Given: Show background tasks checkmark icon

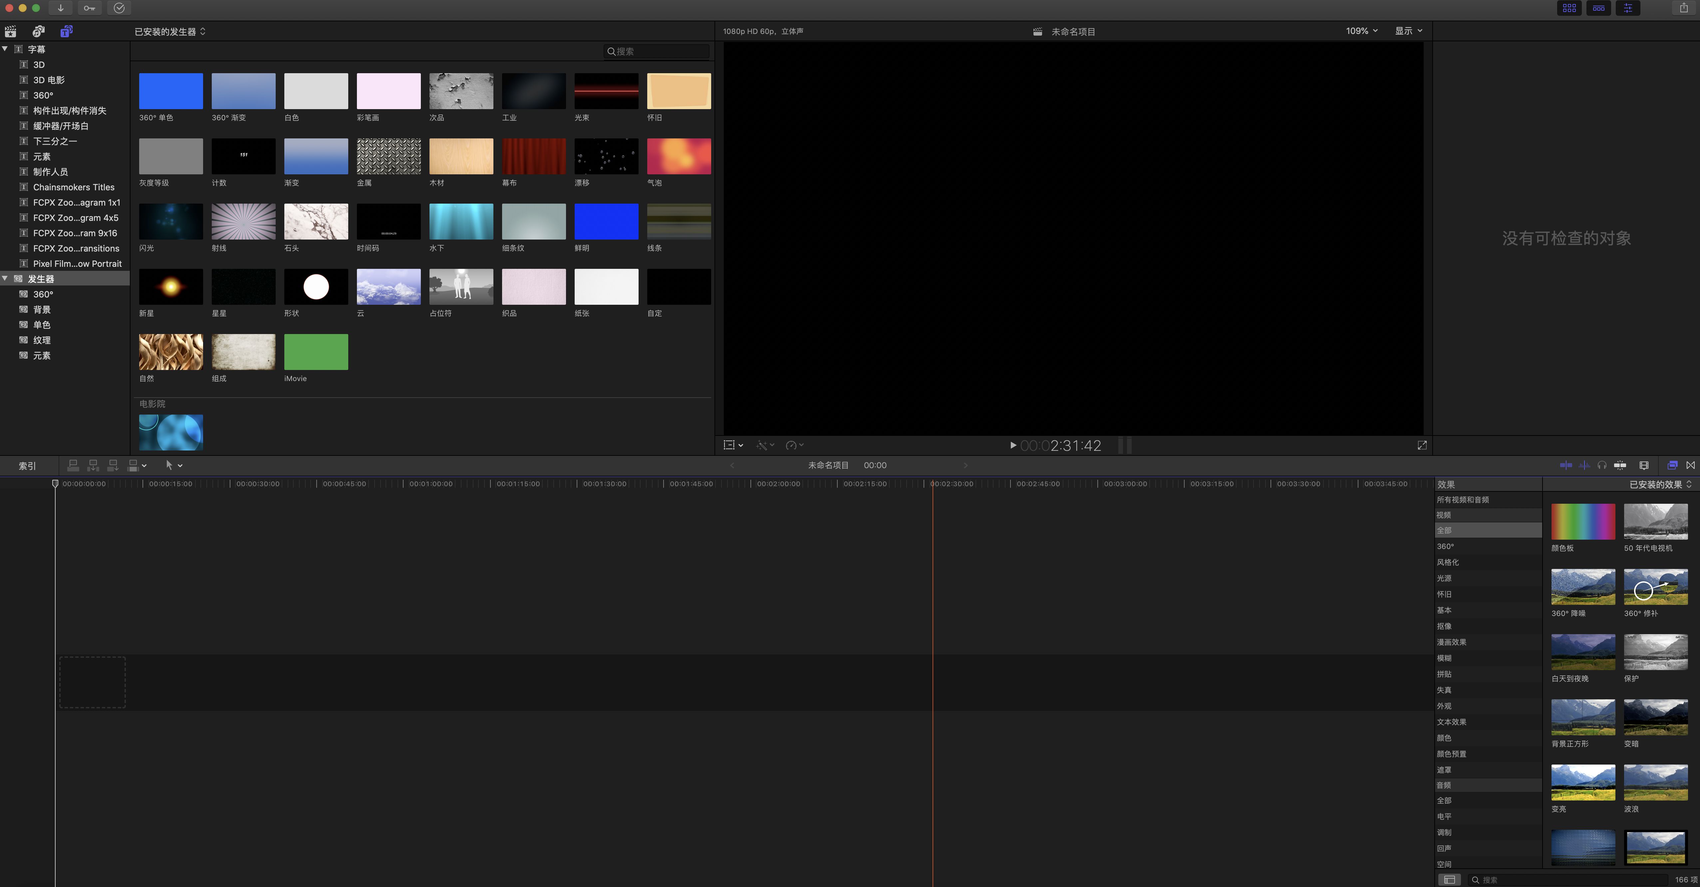Looking at the screenshot, I should tap(119, 8).
